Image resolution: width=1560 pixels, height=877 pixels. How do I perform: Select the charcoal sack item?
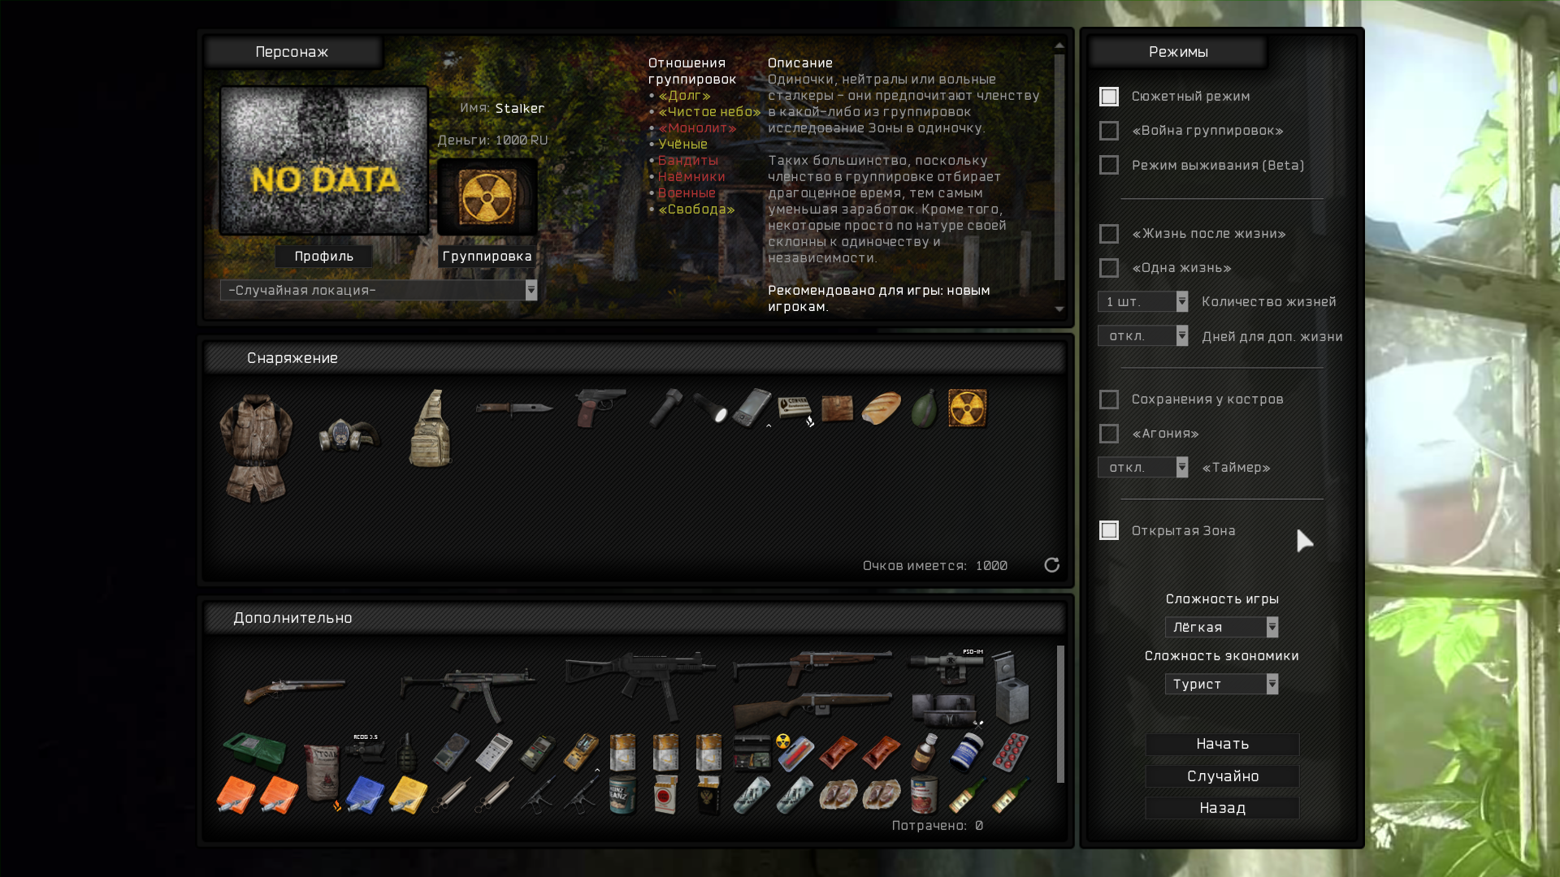(x=322, y=773)
